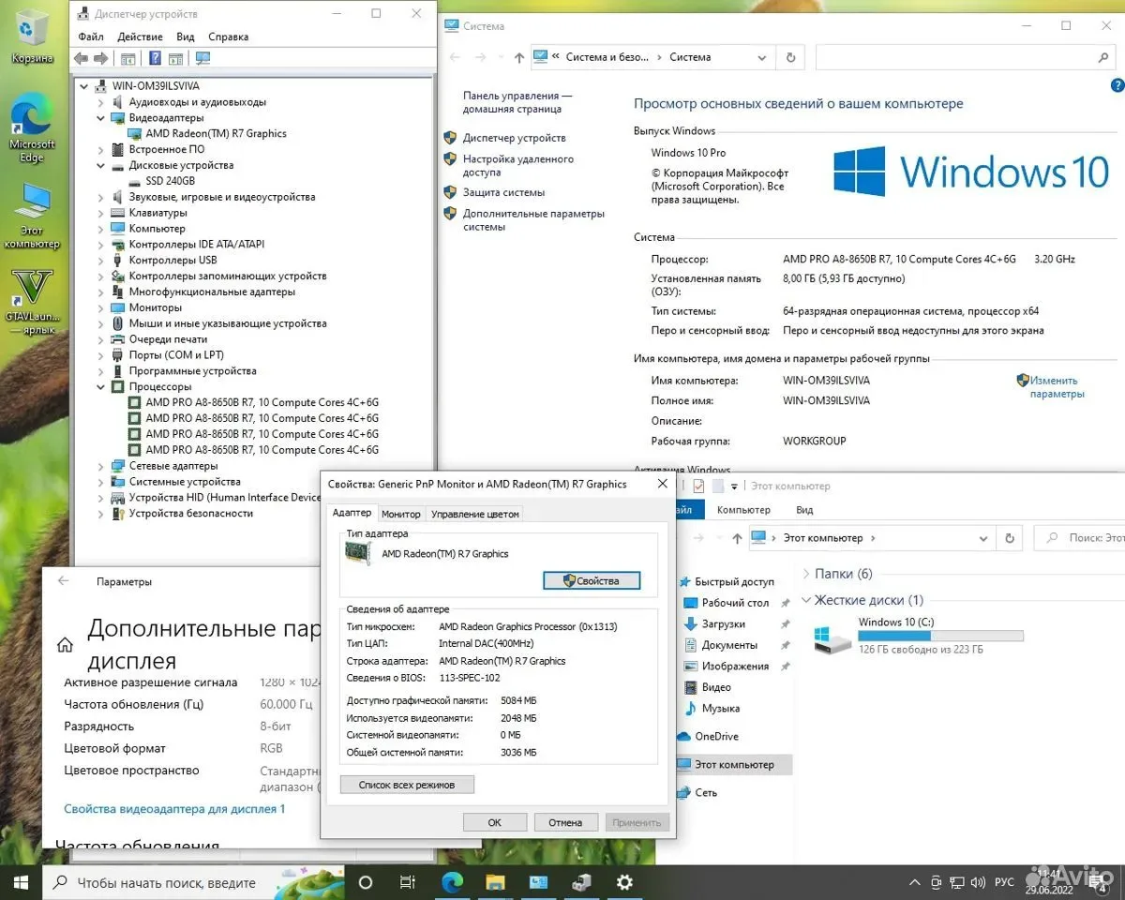Open 'Защита системы' link in Система sidebar

503,192
